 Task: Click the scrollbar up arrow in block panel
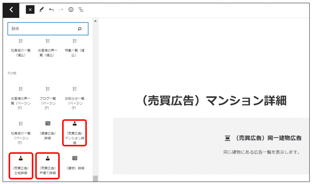95,21
